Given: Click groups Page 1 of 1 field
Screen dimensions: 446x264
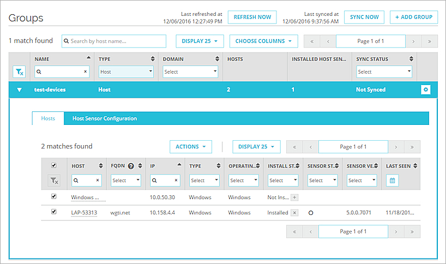Looking at the screenshot, I should [x=371, y=41].
